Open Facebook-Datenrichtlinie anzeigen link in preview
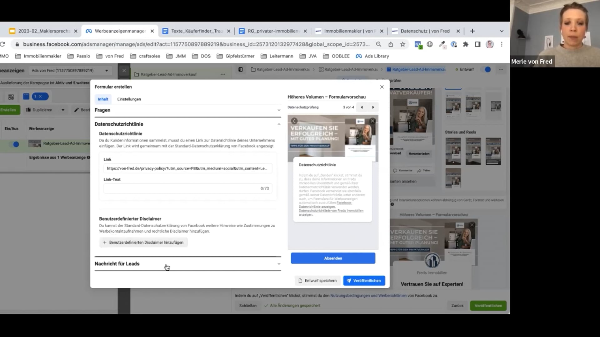The image size is (600, 337). click(325, 205)
